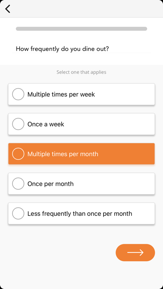Tap 'Multiple times per week' label text
Viewport: 163px width, 289px height.
(61, 95)
